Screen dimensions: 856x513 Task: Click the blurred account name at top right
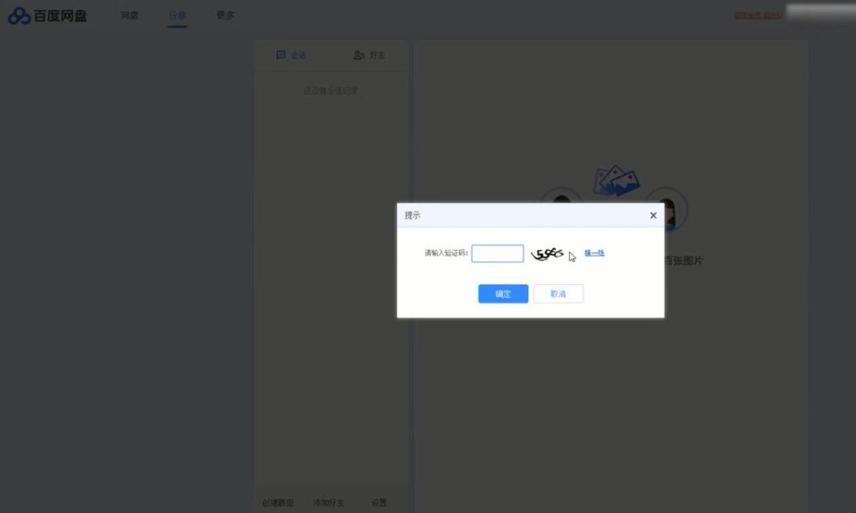(819, 12)
